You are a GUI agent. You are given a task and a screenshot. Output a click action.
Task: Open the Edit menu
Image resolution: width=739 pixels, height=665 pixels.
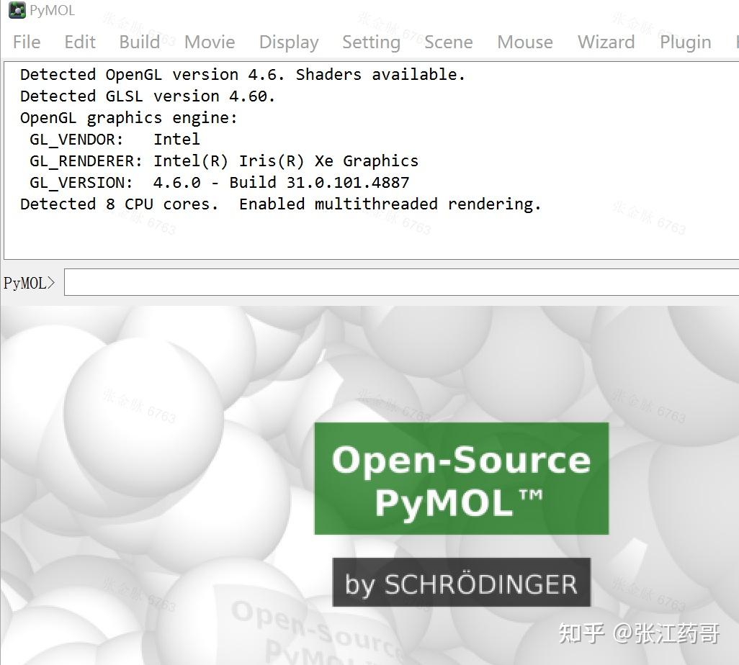[x=80, y=42]
